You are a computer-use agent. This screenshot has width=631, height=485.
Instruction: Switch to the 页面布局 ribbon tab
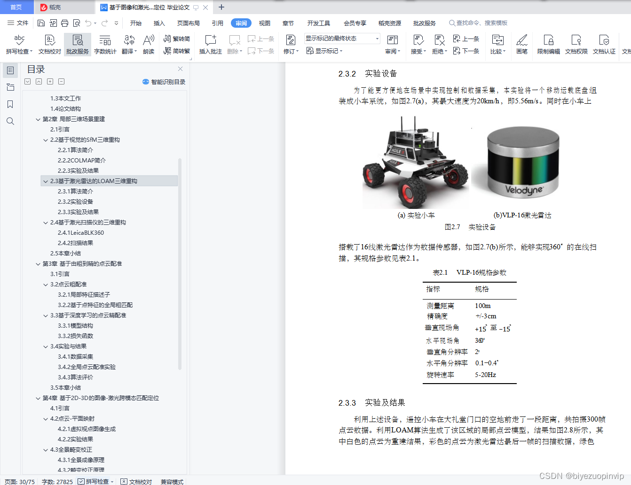click(189, 23)
